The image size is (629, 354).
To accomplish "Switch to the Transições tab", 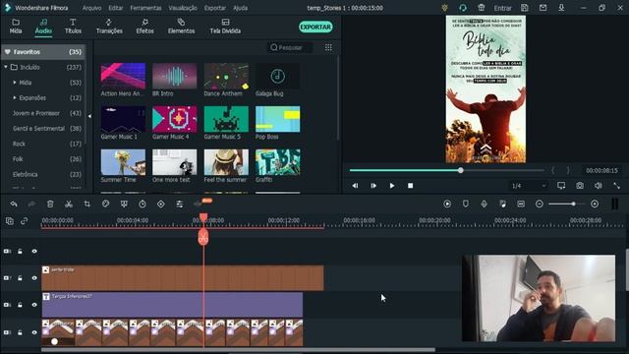I will tap(109, 27).
